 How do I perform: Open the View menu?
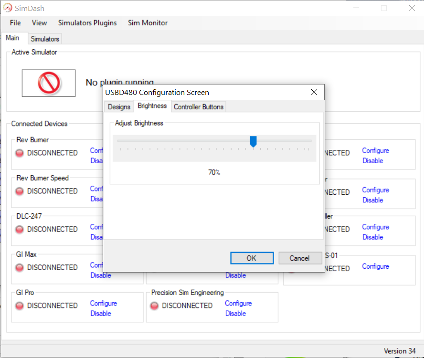(x=40, y=23)
